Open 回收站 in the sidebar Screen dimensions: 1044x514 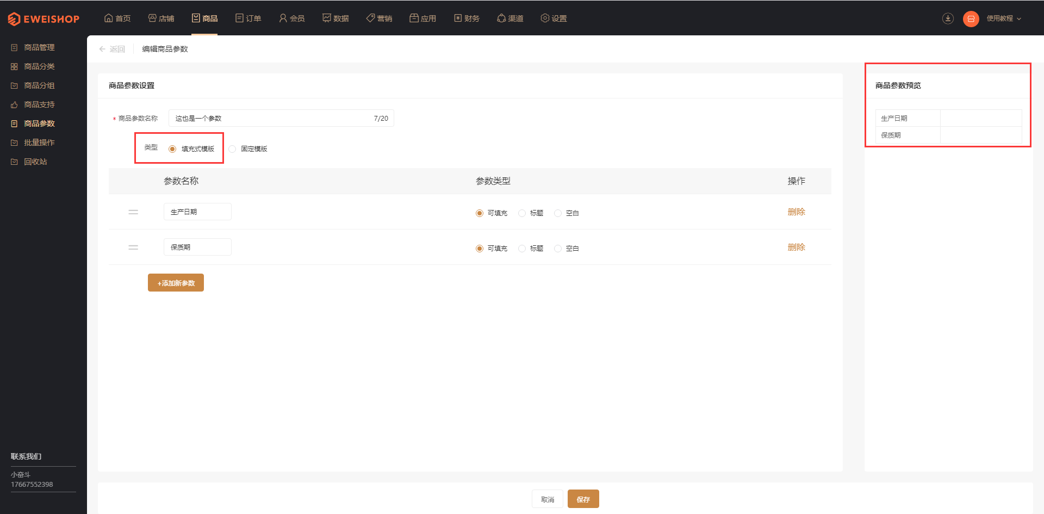tap(35, 162)
